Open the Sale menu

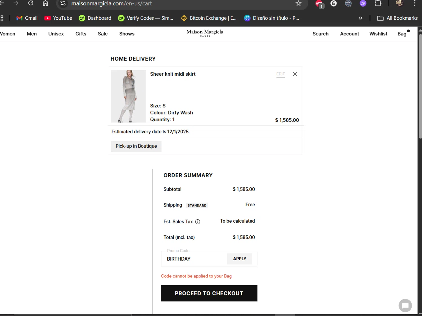103,34
